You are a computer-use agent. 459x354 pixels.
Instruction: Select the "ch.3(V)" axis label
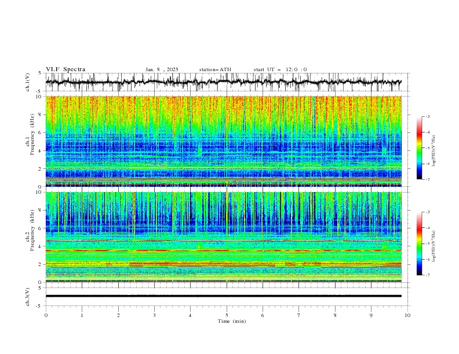coord(27,297)
